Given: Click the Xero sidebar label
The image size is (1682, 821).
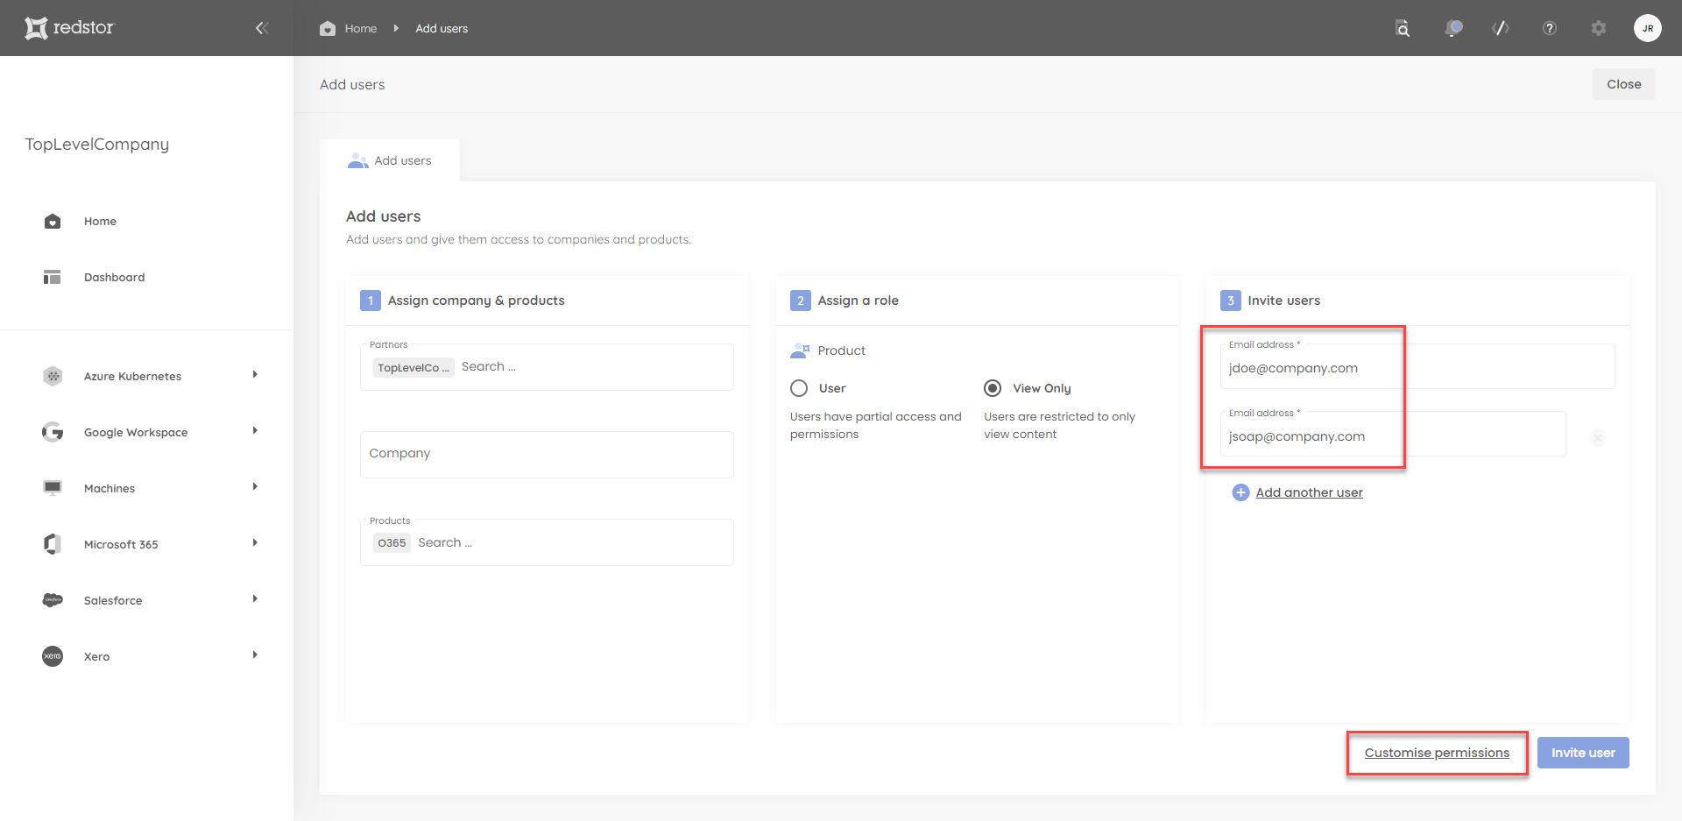Looking at the screenshot, I should [x=96, y=656].
